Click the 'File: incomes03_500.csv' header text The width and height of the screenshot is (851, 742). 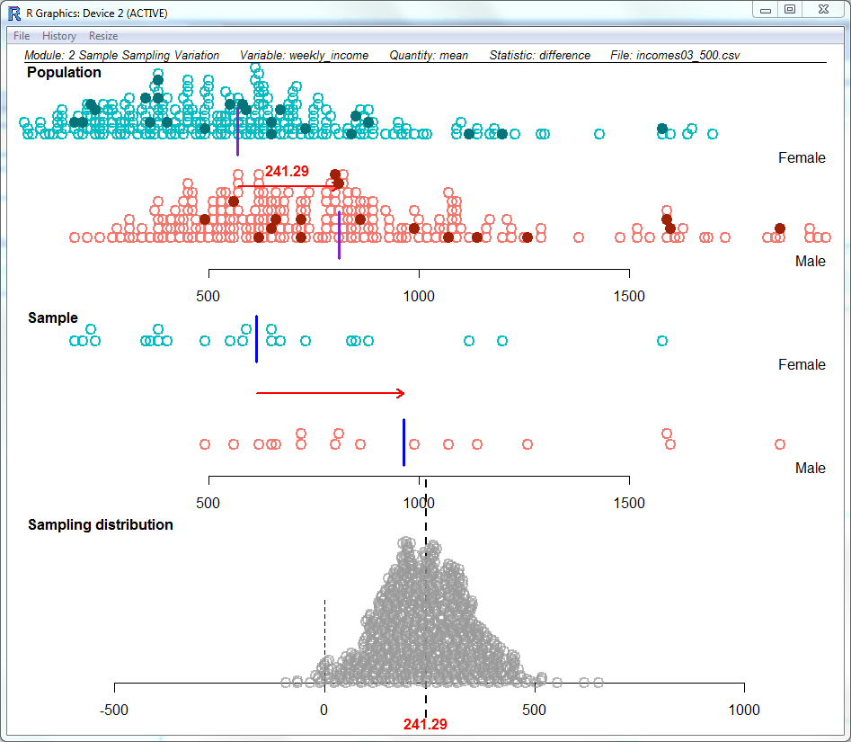click(x=674, y=56)
